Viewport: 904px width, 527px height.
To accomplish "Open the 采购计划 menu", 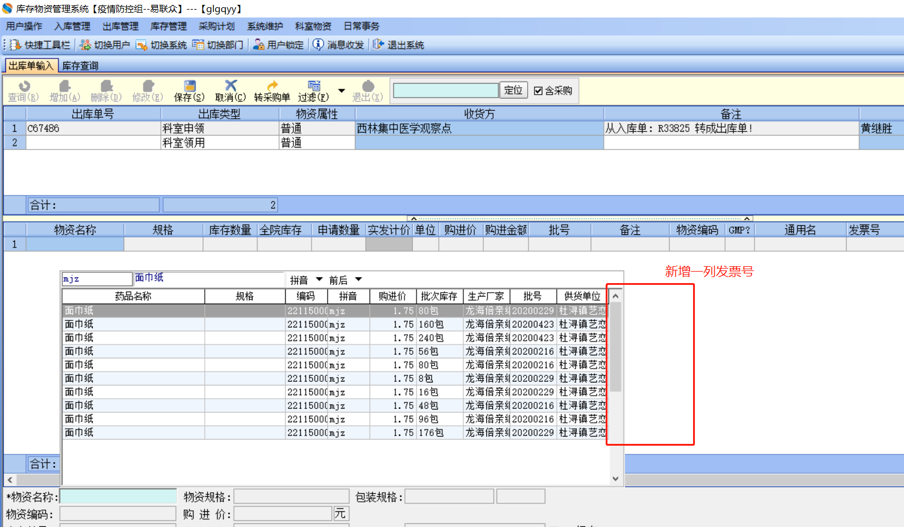I will [x=217, y=26].
